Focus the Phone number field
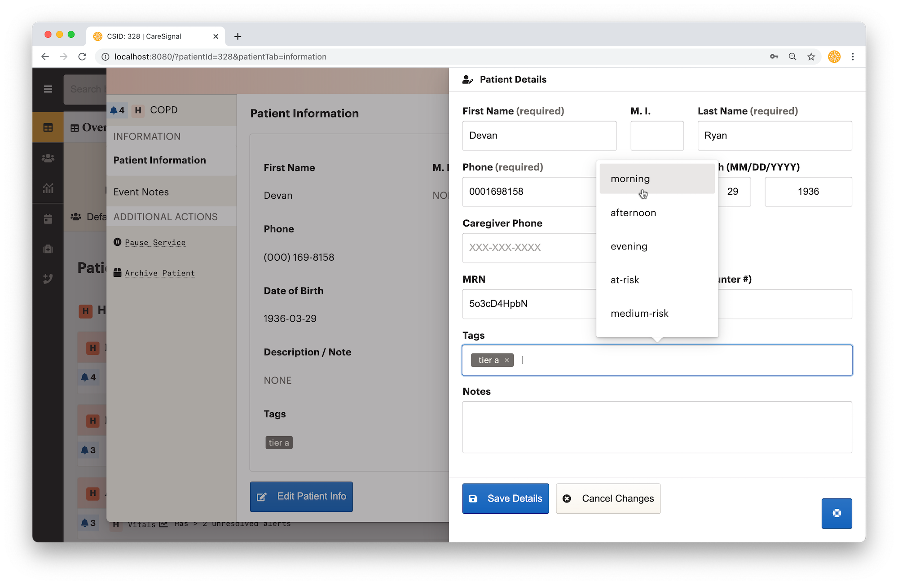 pos(530,192)
